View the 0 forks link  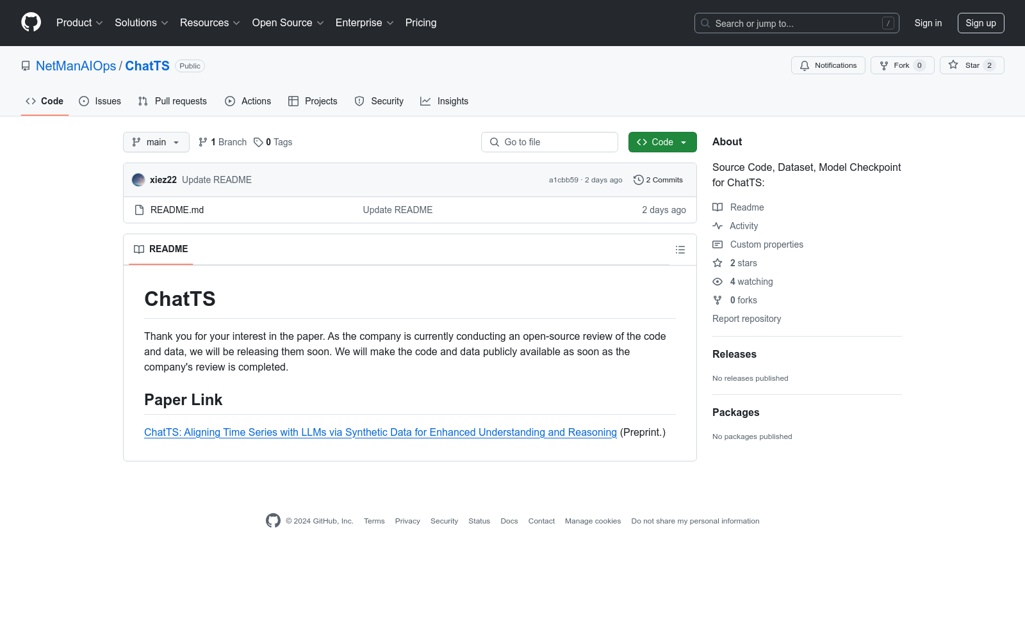click(735, 300)
